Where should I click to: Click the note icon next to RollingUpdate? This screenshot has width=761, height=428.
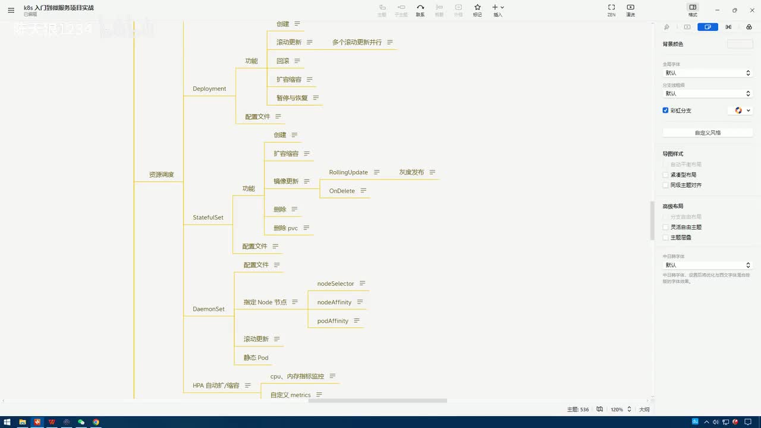point(376,172)
